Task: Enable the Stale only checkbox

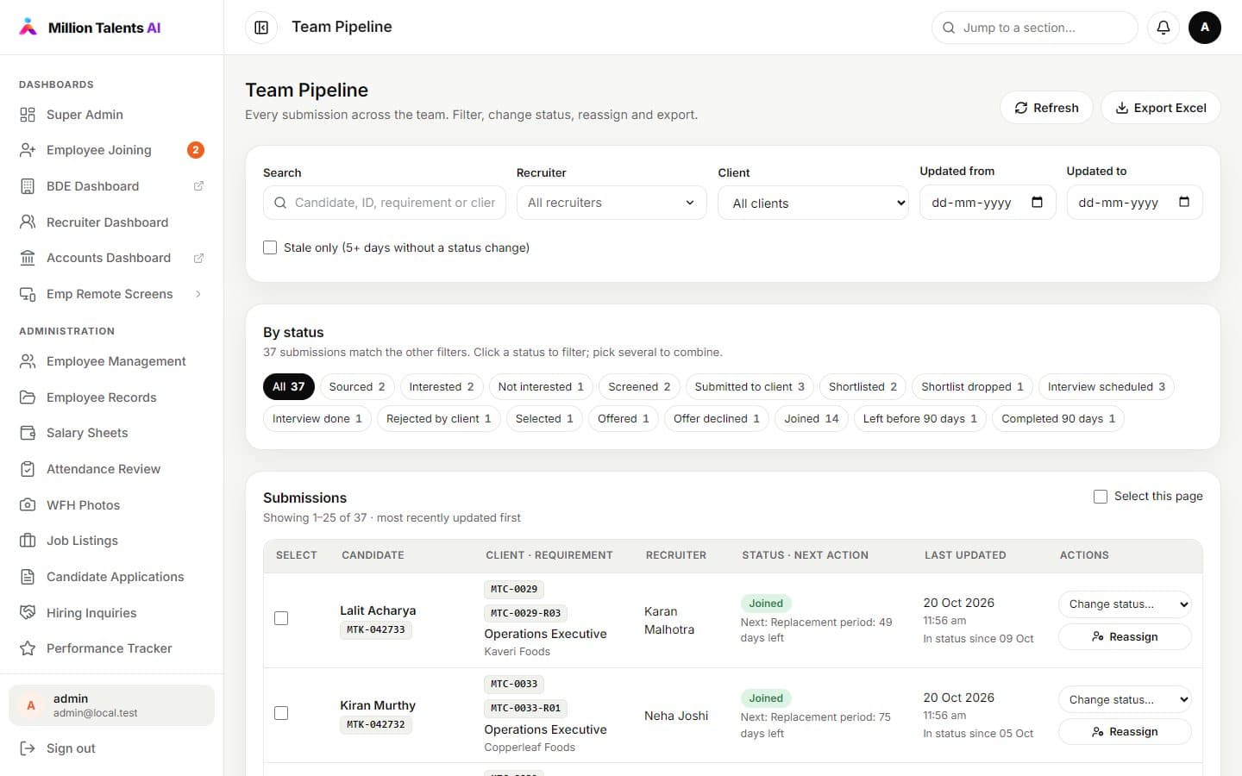Action: (x=270, y=247)
